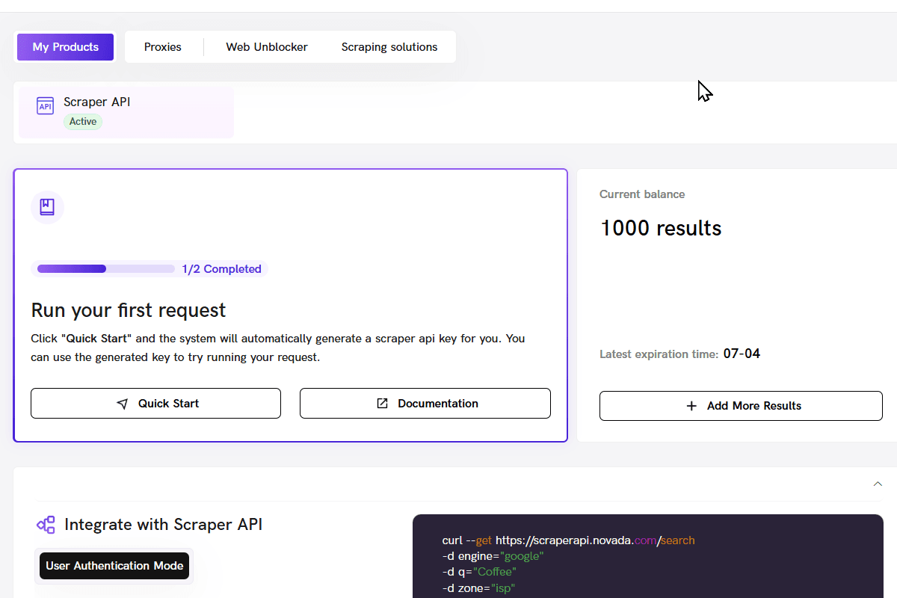Click the external link icon beside Documentation

pos(382,404)
